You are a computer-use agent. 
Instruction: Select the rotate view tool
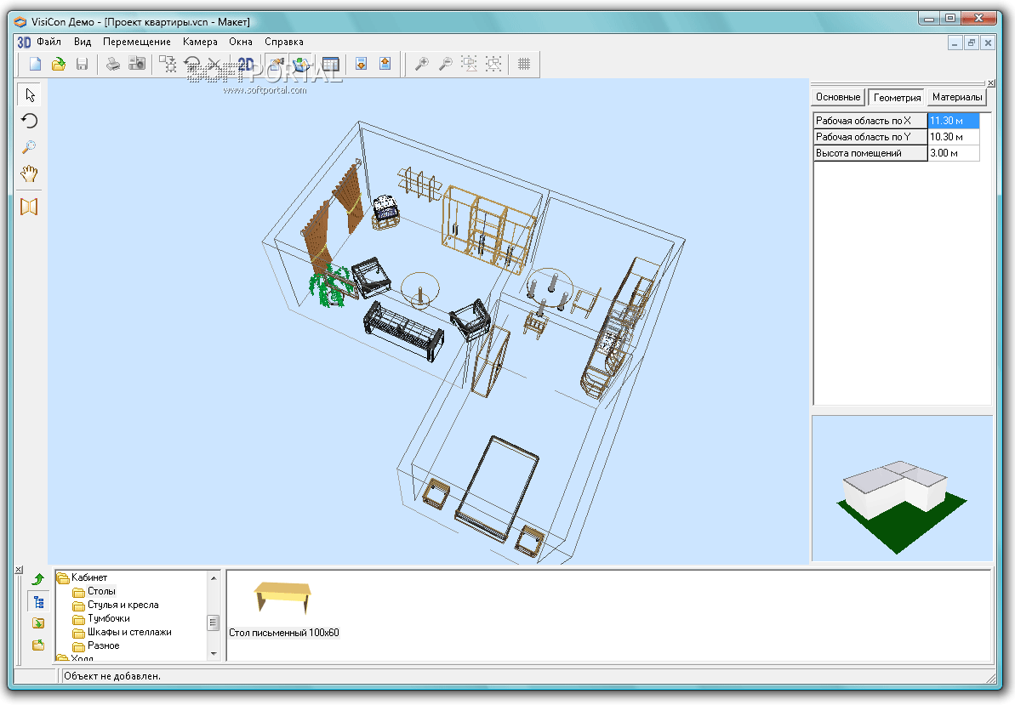point(29,121)
